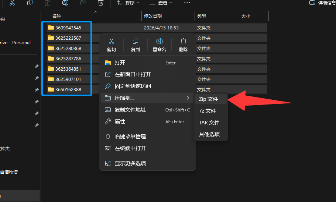Click the Type (类型) column header
The height and width of the screenshot is (202, 336).
tap(202, 16)
